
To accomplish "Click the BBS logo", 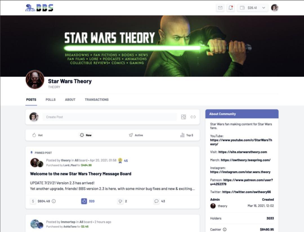I will [39, 8].
